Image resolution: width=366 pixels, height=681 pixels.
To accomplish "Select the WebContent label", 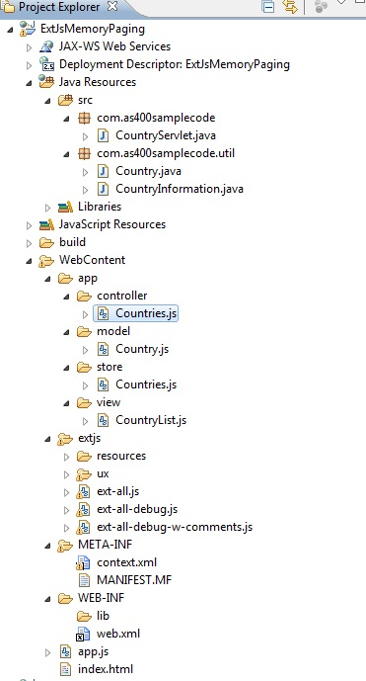I will [x=93, y=260].
